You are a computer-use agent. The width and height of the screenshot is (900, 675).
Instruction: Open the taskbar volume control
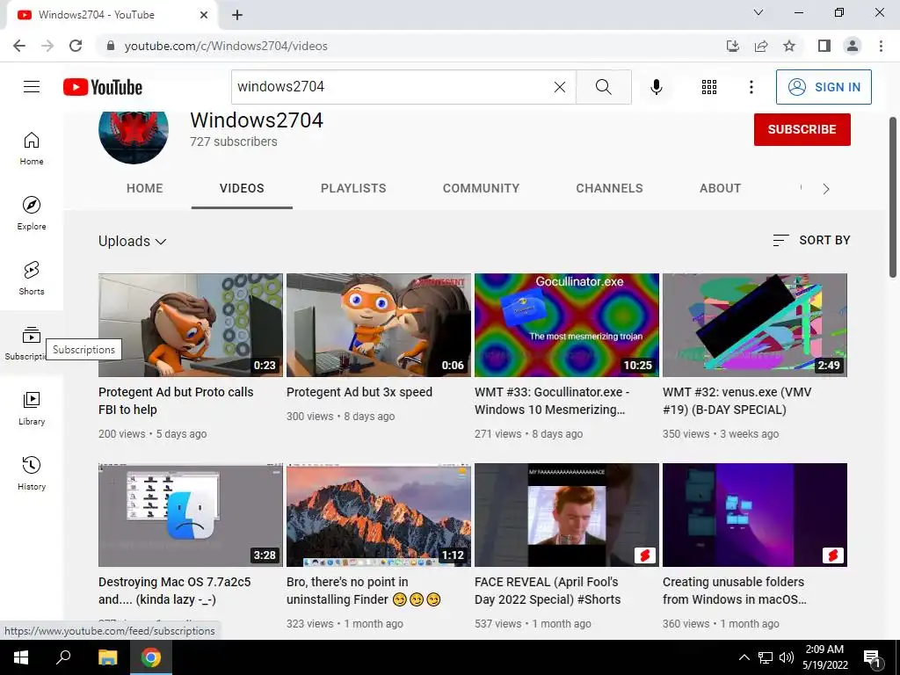[x=787, y=657]
